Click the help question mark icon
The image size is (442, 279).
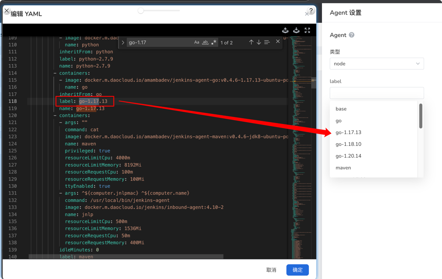311,10
